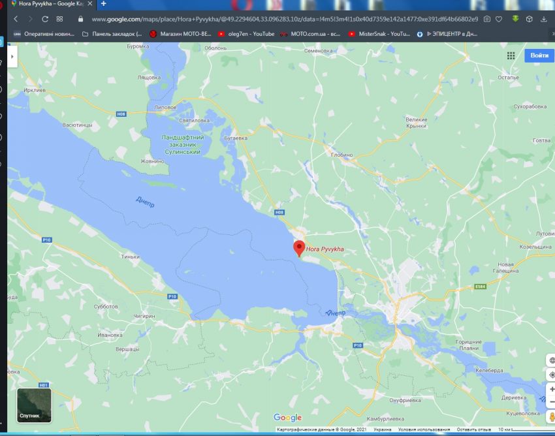Screen dimensions: 555x436
Task: Click Оставить отзыв feedback link
Action: (x=474, y=429)
